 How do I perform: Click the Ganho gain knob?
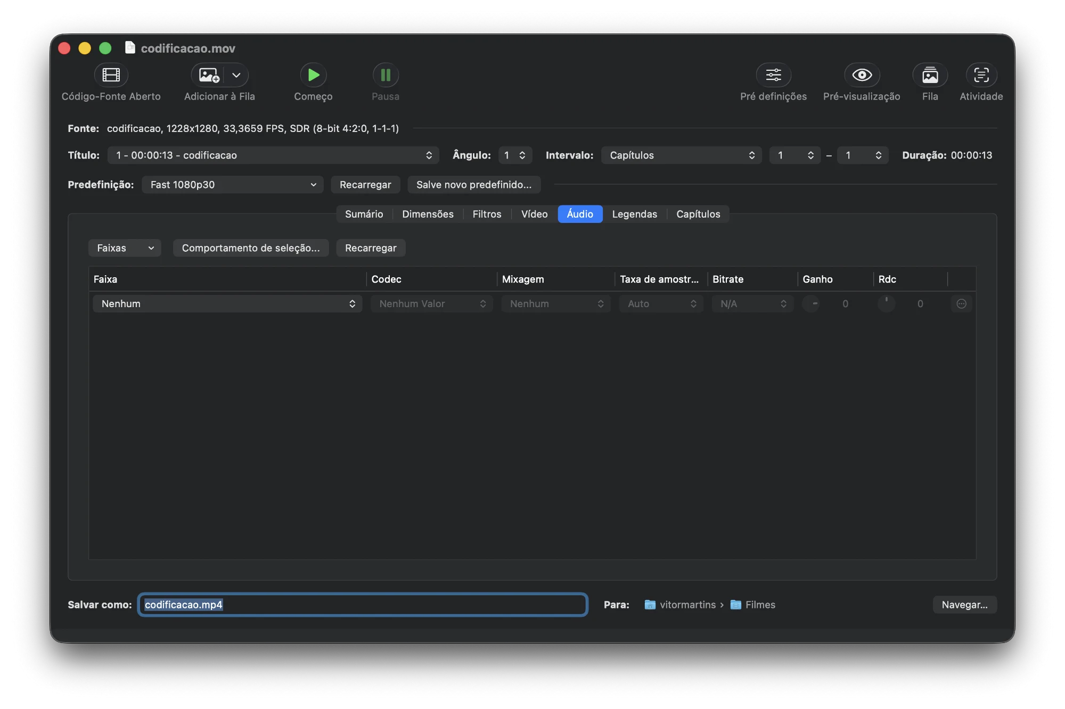coord(812,304)
